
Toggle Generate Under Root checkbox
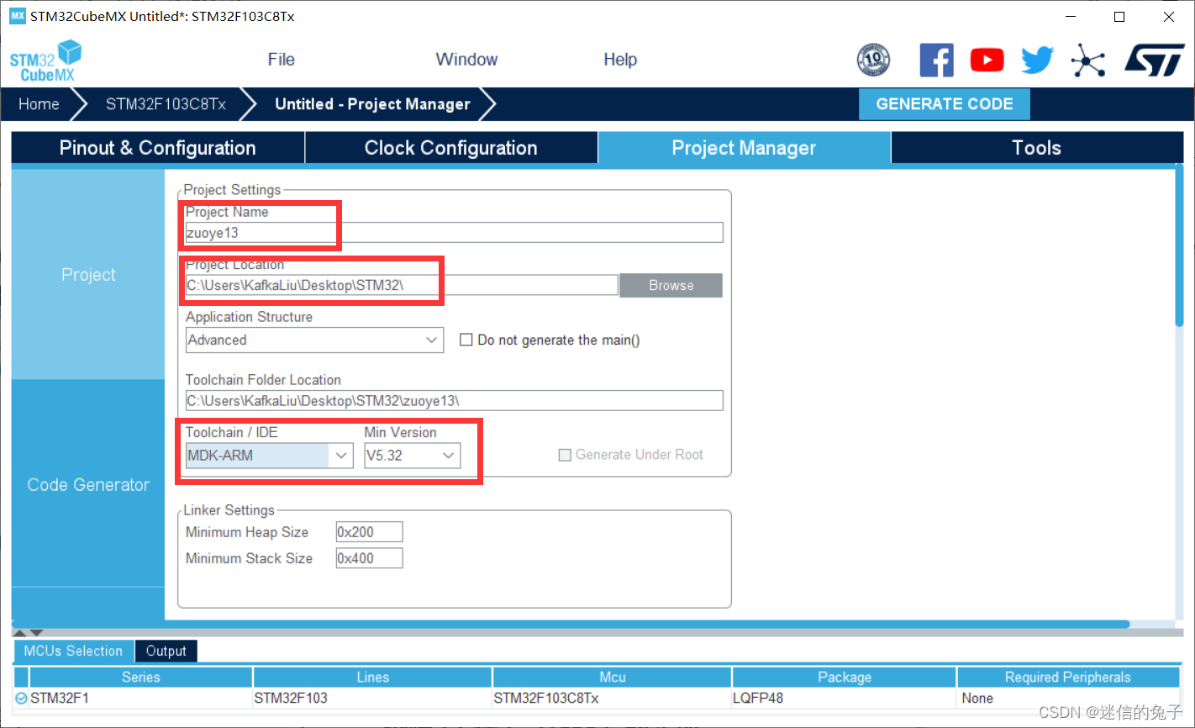pos(565,455)
